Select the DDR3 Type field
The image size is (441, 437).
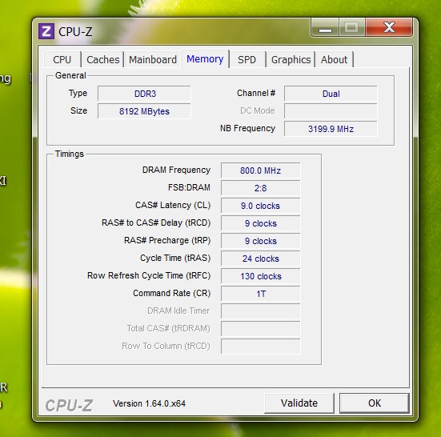pyautogui.click(x=144, y=94)
